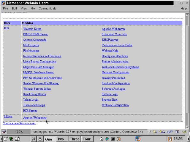This screenshot has height=142, width=190.
Task: Click the security lock icon in status bar
Action: tap(4, 132)
